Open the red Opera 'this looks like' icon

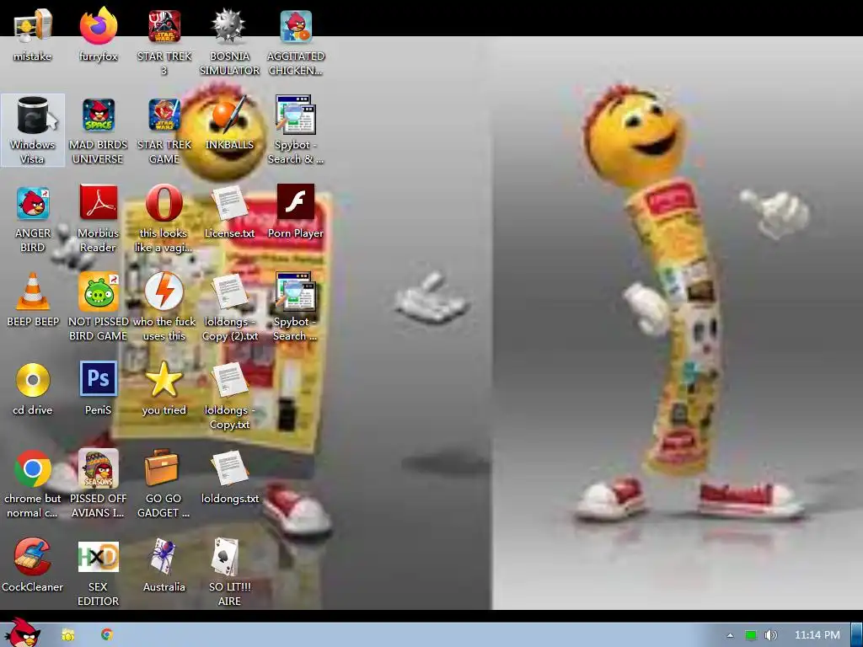(164, 203)
